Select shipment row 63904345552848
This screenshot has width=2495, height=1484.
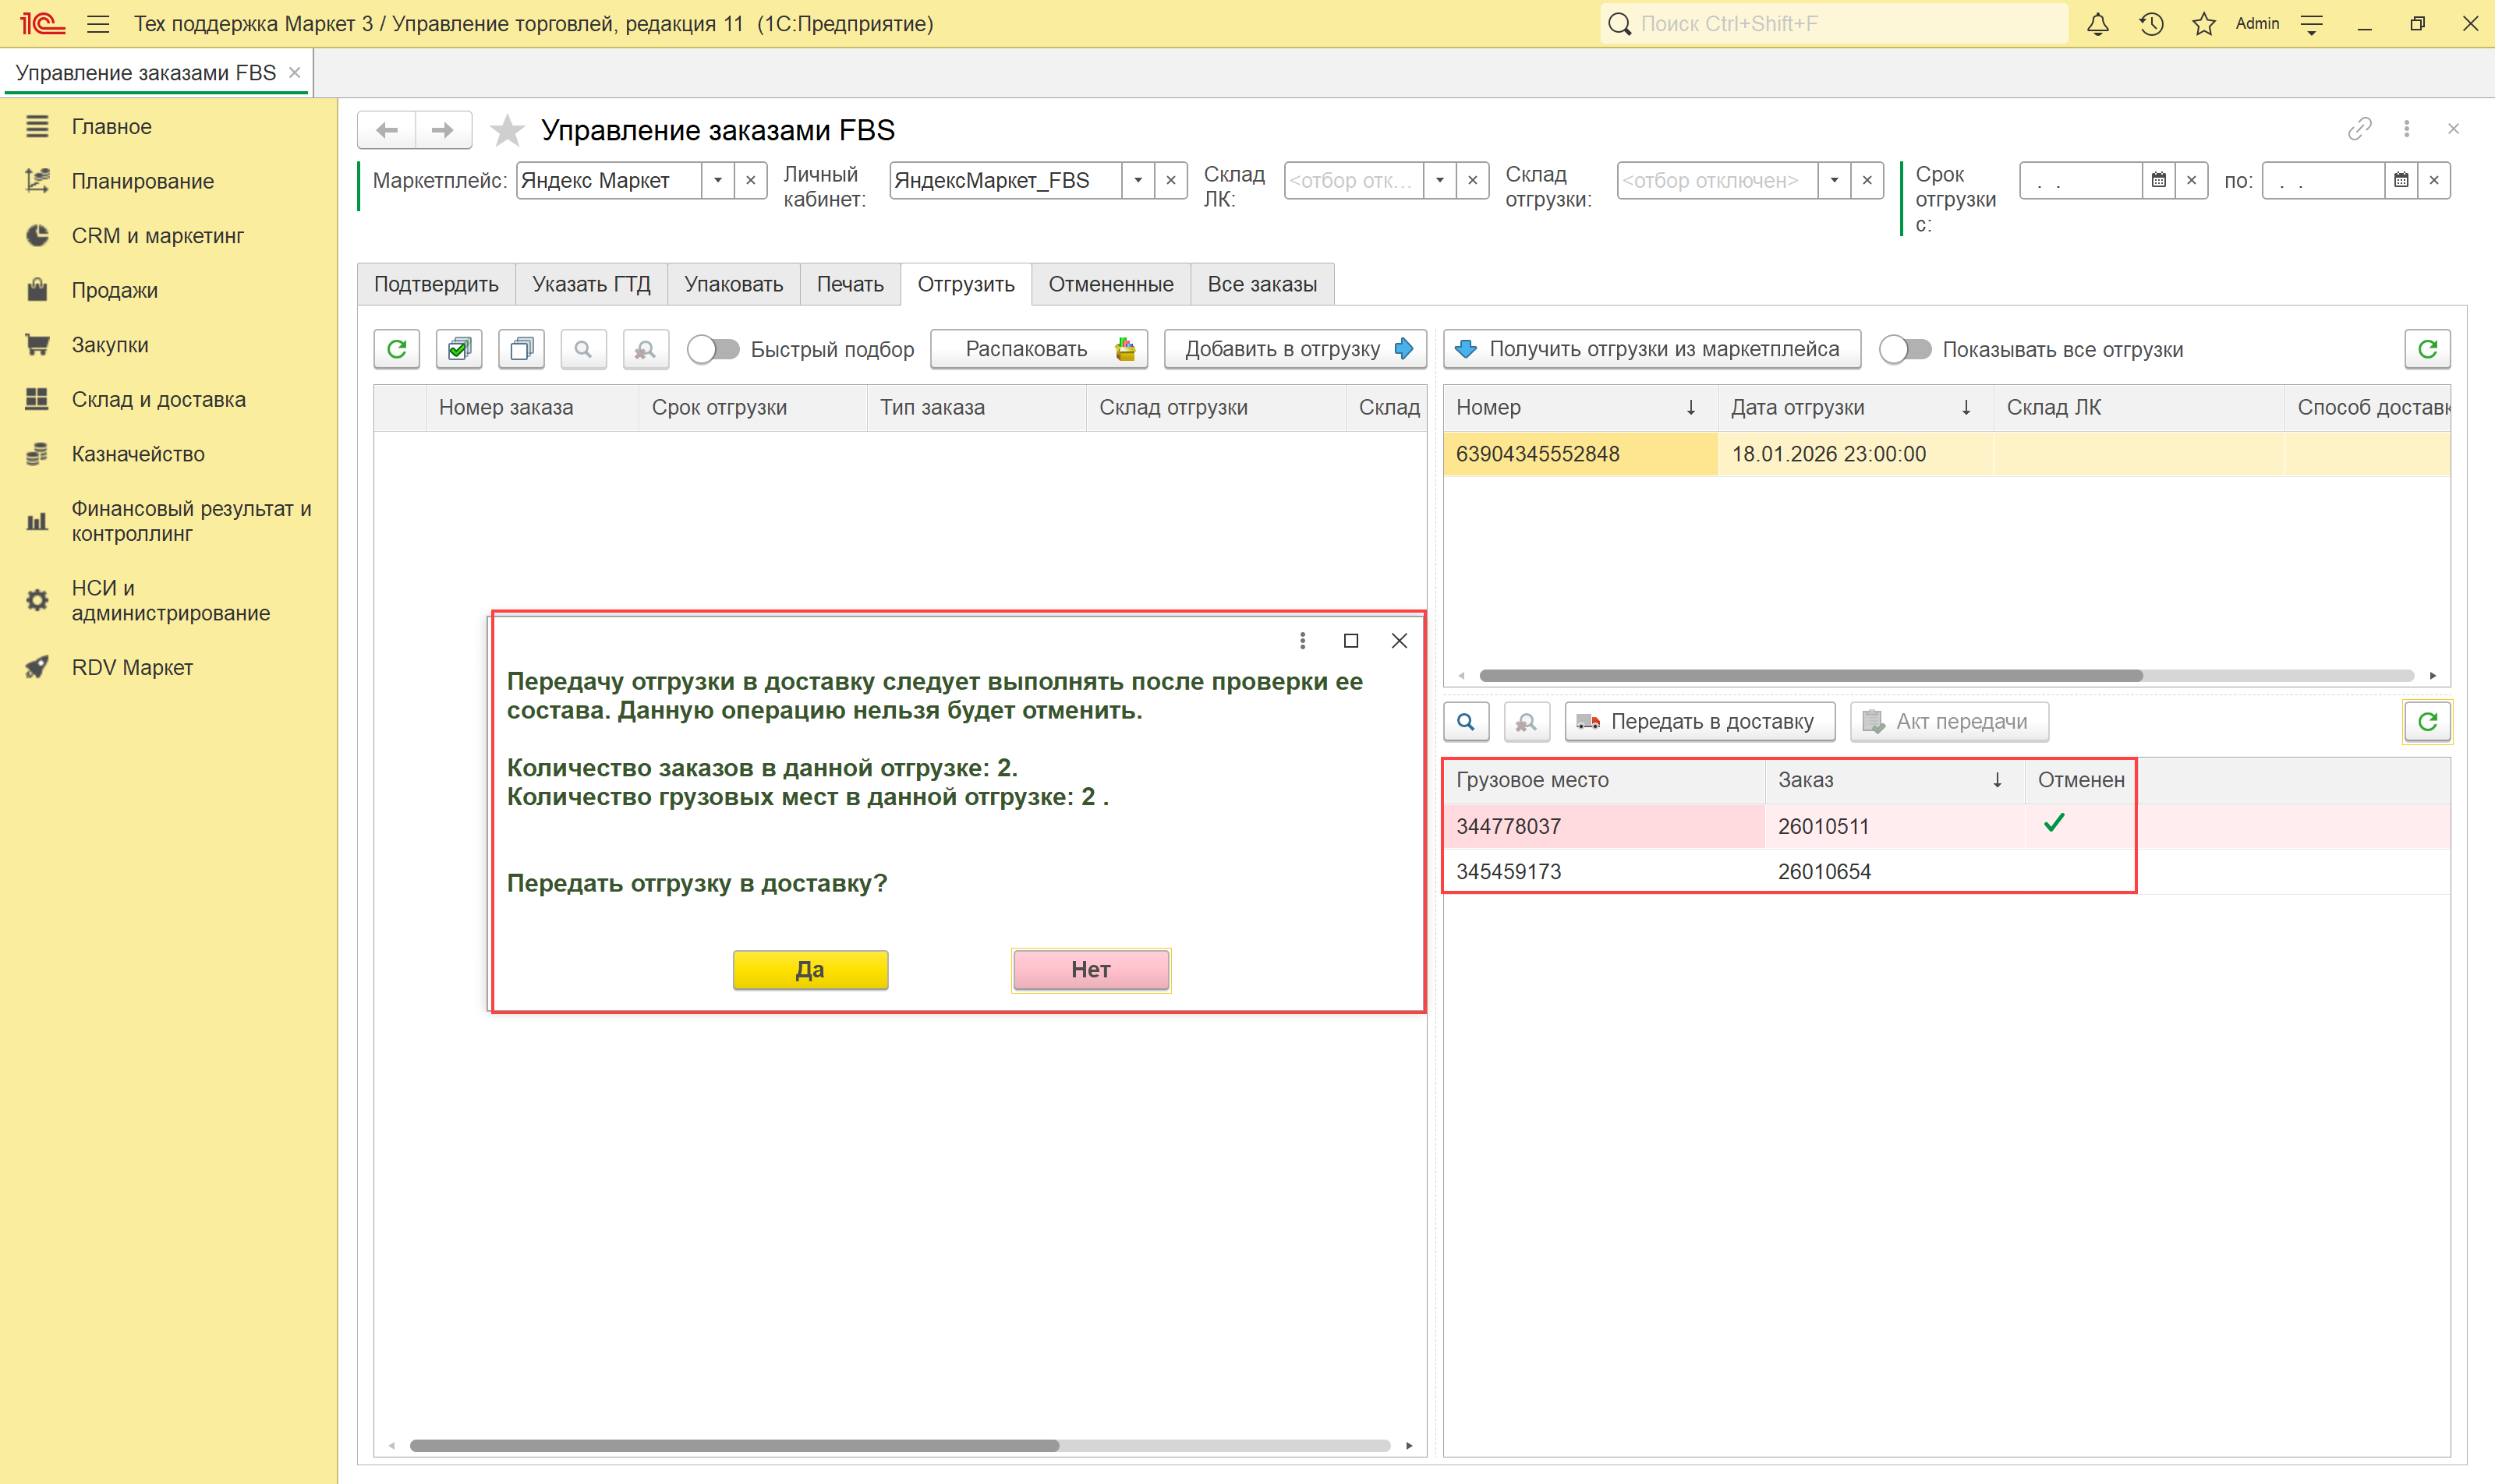(x=1580, y=454)
